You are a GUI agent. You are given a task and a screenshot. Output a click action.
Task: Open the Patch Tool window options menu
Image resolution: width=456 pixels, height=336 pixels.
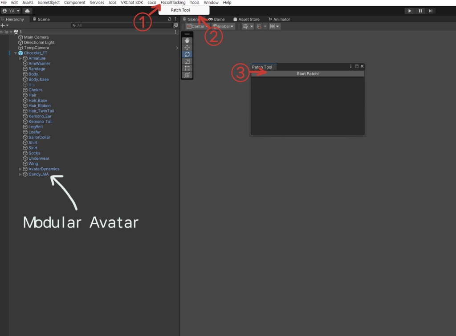(x=351, y=66)
